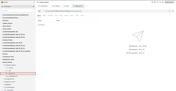Click the request URL input field
The height and width of the screenshot is (91, 176).
106,11
